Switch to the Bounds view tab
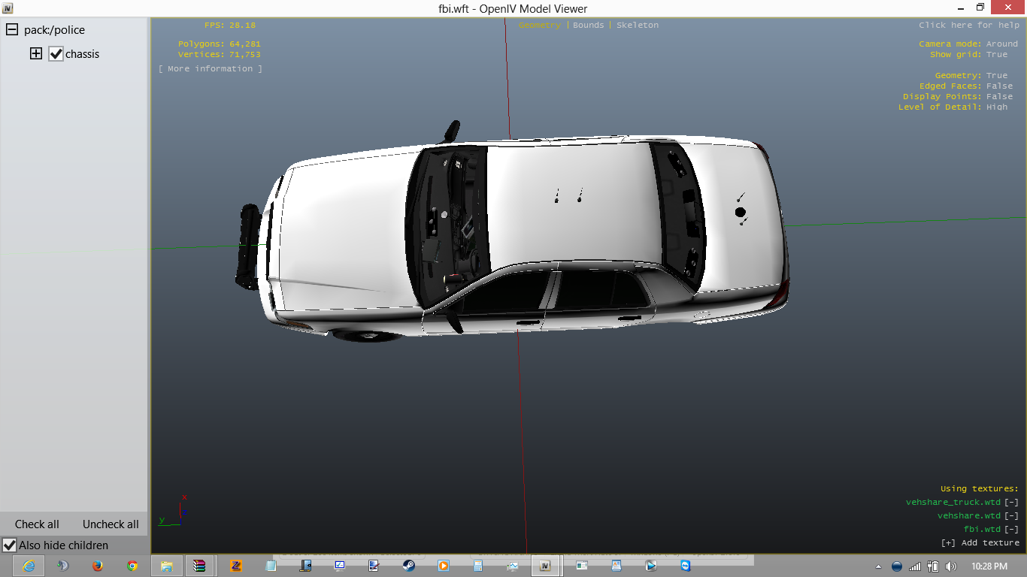 588,25
